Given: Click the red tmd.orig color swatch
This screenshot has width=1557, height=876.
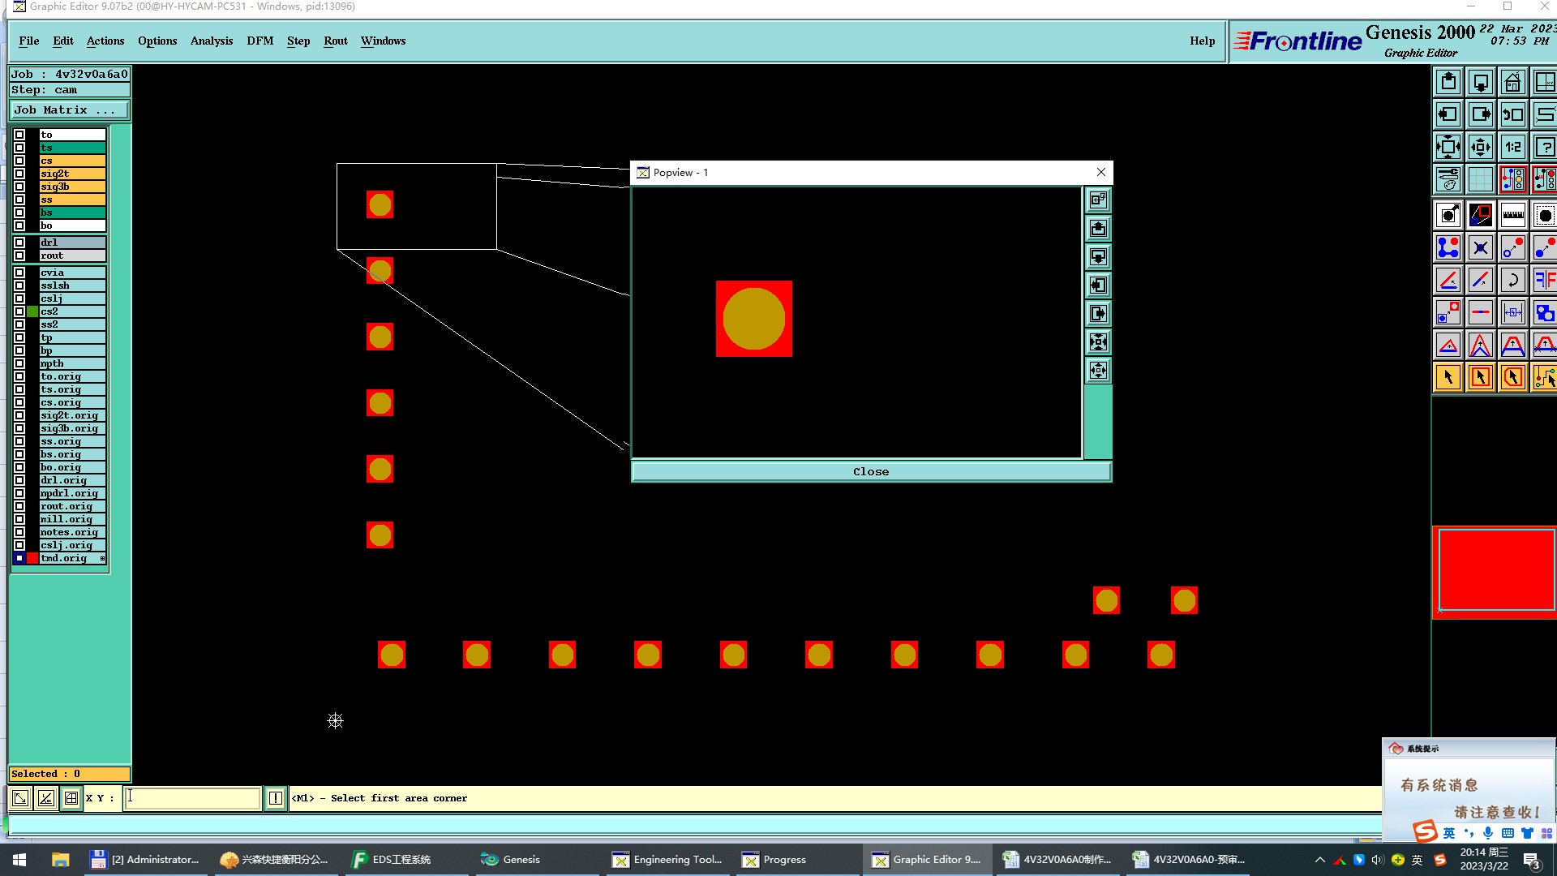Looking at the screenshot, I should [x=32, y=558].
